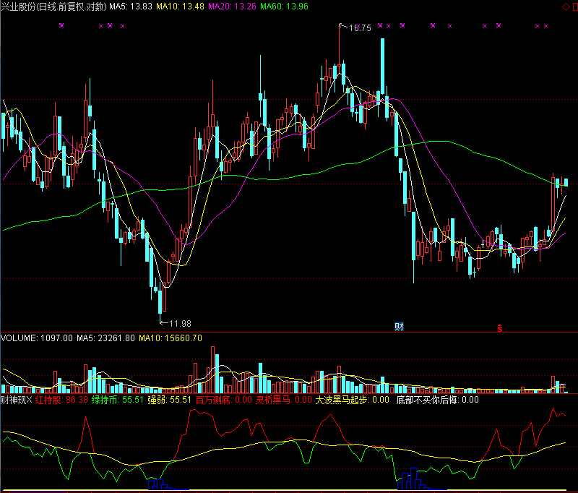Image resolution: width=578 pixels, height=493 pixels.
Task: Click the leftmost magenta X signal marker
Action: coord(61,26)
